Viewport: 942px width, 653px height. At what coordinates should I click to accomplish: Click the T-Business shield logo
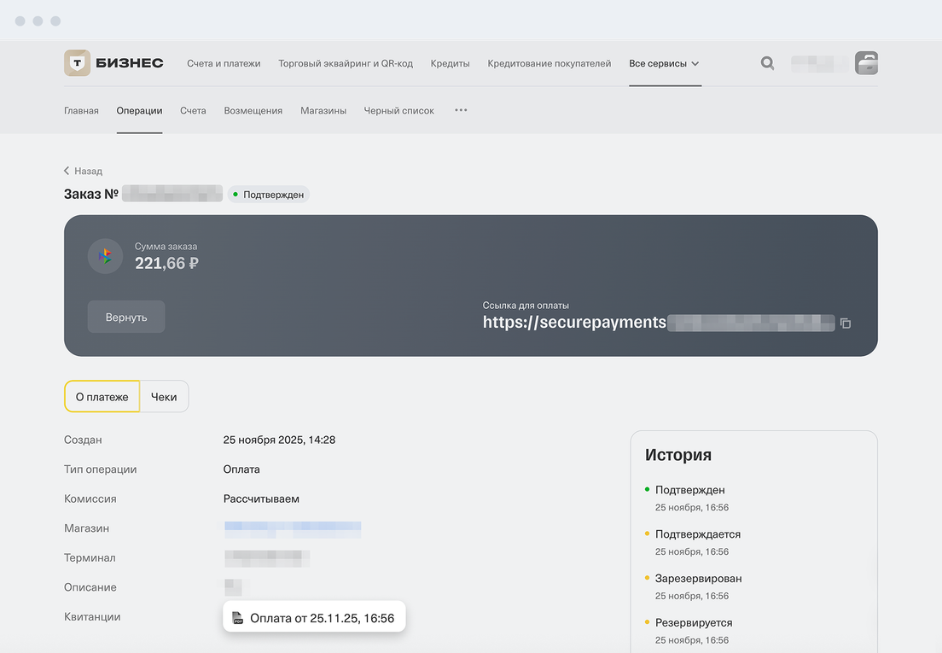point(77,63)
